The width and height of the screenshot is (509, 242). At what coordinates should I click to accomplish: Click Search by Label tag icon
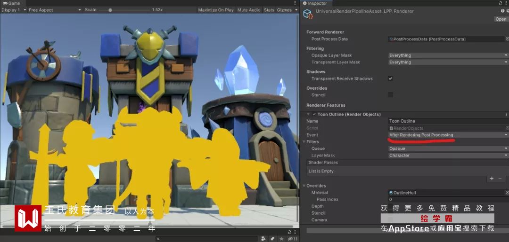point(272,239)
